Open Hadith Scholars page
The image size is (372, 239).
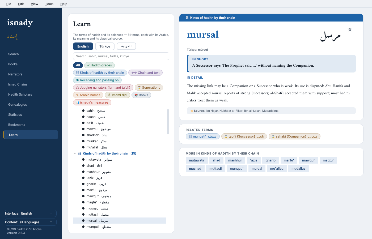[x=31, y=95]
